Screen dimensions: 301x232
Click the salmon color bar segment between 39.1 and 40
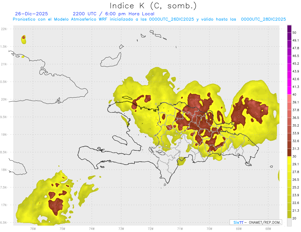pyautogui.click(x=289, y=99)
